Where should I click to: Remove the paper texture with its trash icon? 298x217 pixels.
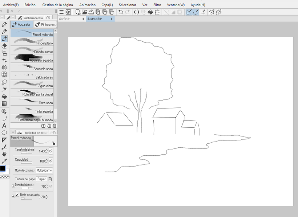(x=50, y=179)
